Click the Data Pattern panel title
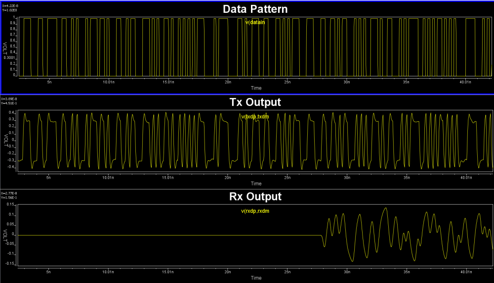The width and height of the screenshot is (494, 283). coord(255,9)
